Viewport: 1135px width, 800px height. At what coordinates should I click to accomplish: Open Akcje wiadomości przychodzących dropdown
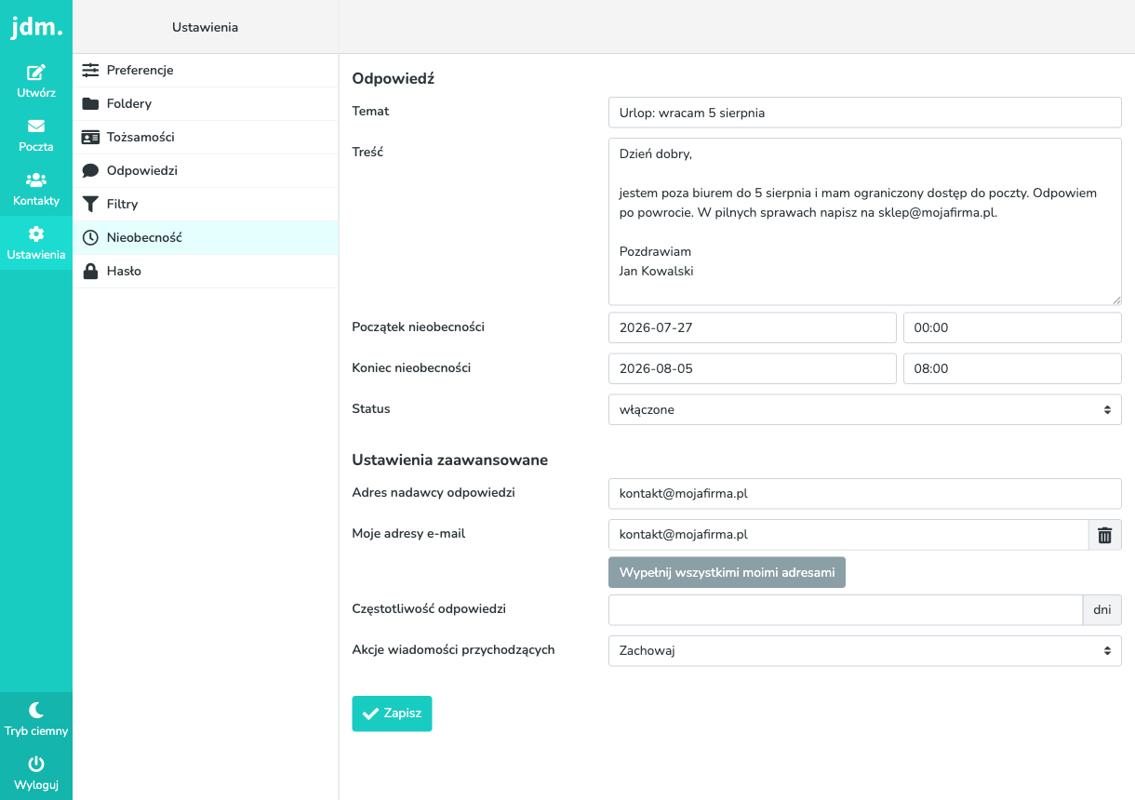pos(865,651)
